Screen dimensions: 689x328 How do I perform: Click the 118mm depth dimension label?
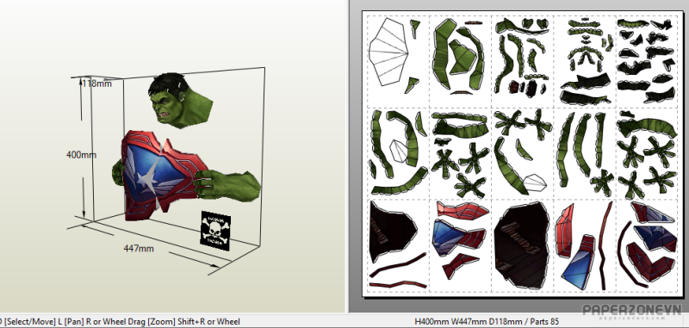[97, 83]
